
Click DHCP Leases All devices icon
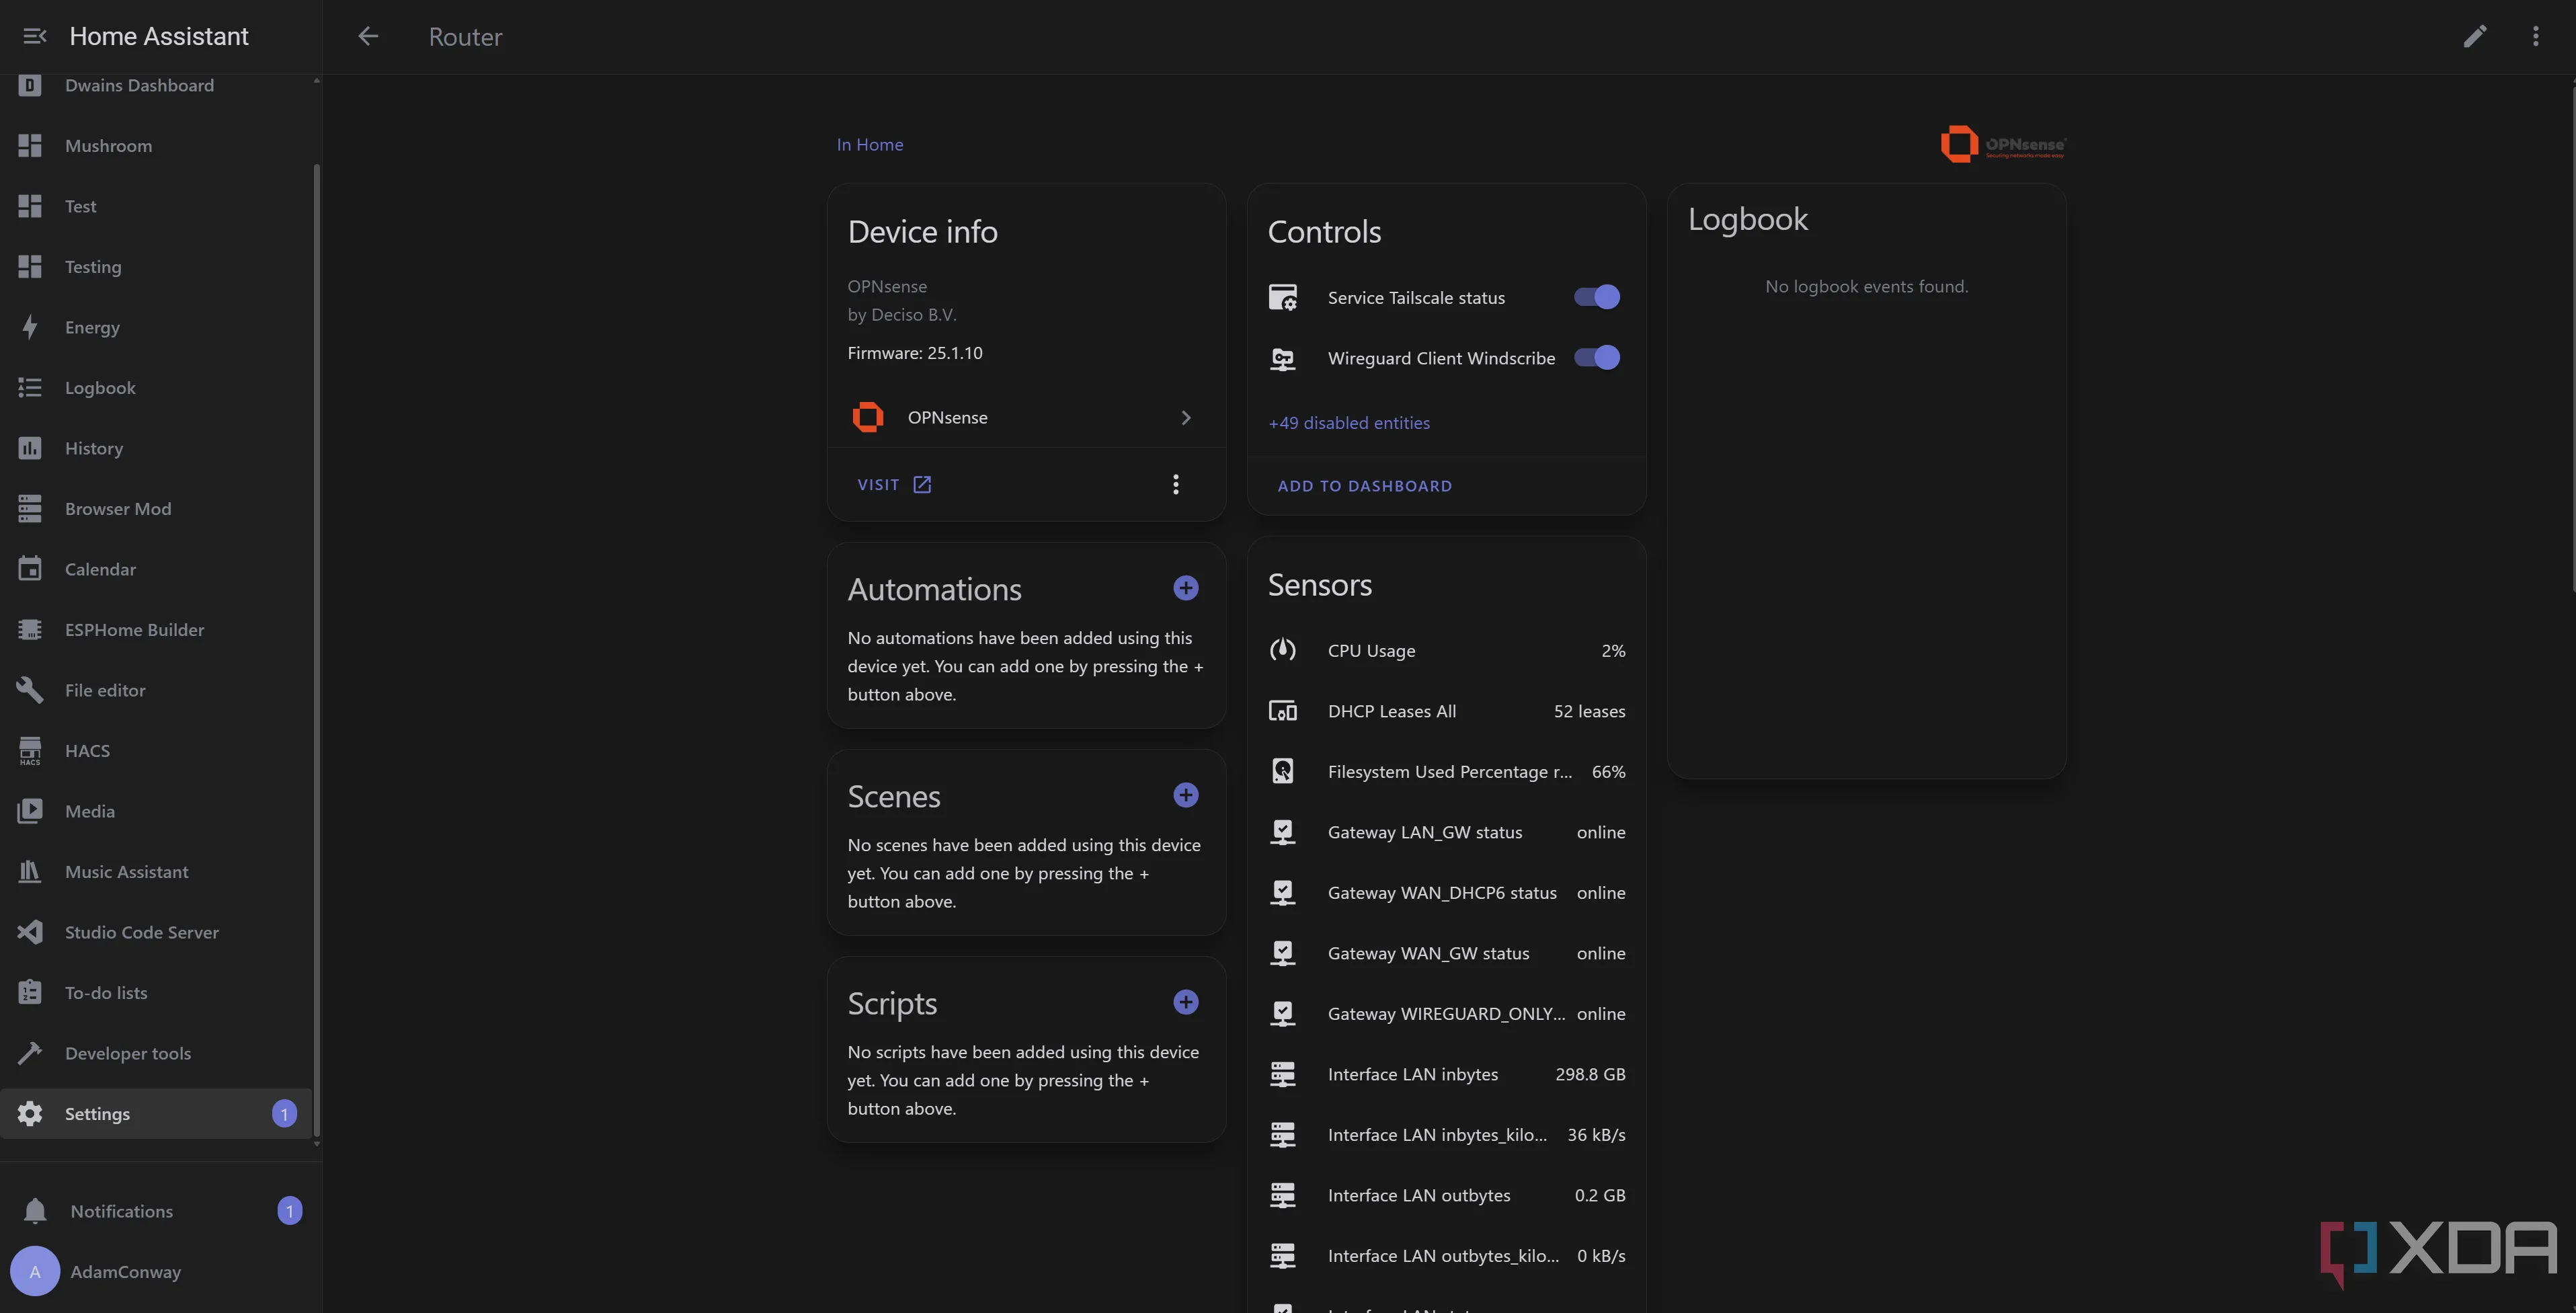pos(1283,711)
